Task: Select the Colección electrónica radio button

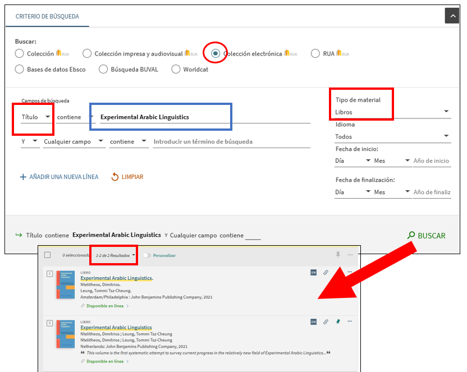Action: pos(216,53)
